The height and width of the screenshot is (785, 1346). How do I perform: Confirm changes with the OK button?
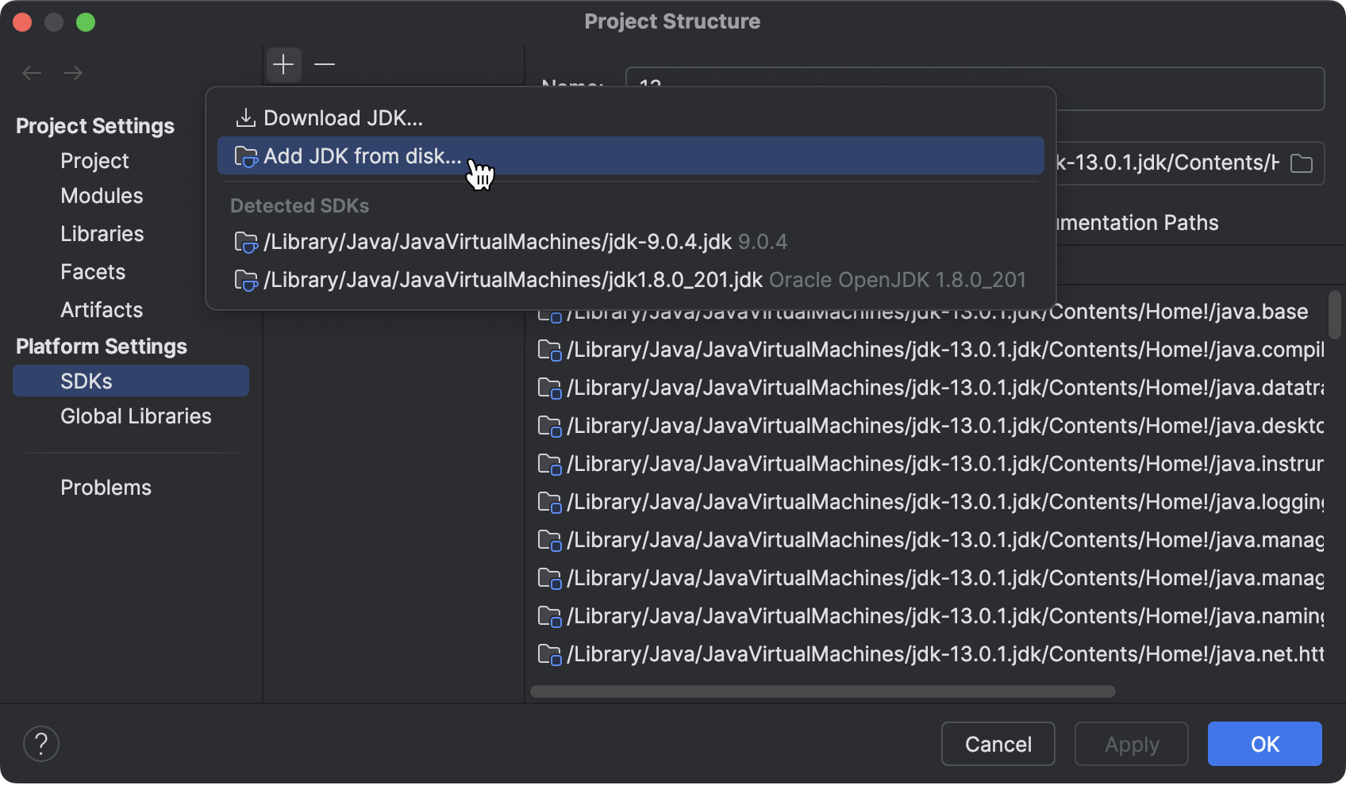[1264, 744]
